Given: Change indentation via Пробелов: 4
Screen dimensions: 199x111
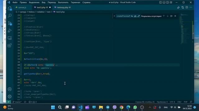Looking at the screenshot, I should pyautogui.click(x=162, y=102).
